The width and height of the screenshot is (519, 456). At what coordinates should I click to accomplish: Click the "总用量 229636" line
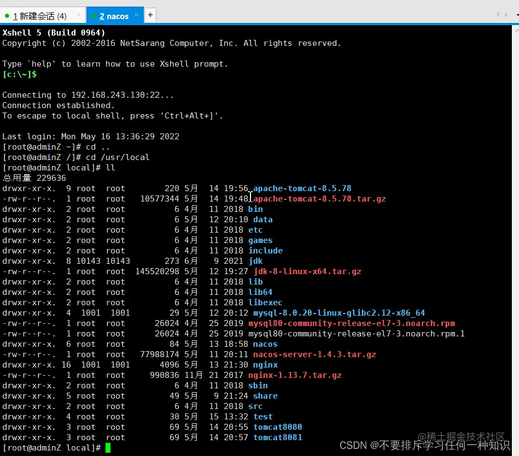click(x=34, y=178)
